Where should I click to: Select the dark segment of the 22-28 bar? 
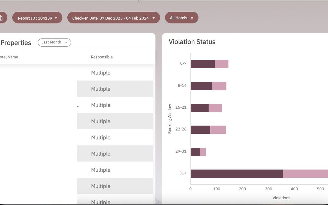coord(200,130)
